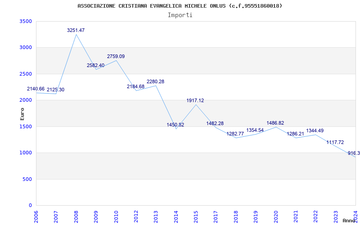Click the Anno x-axis title

(348, 220)
